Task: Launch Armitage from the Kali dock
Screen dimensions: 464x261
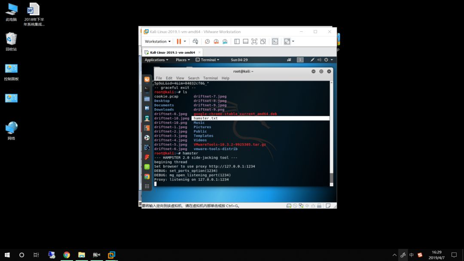Action: tap(147, 118)
